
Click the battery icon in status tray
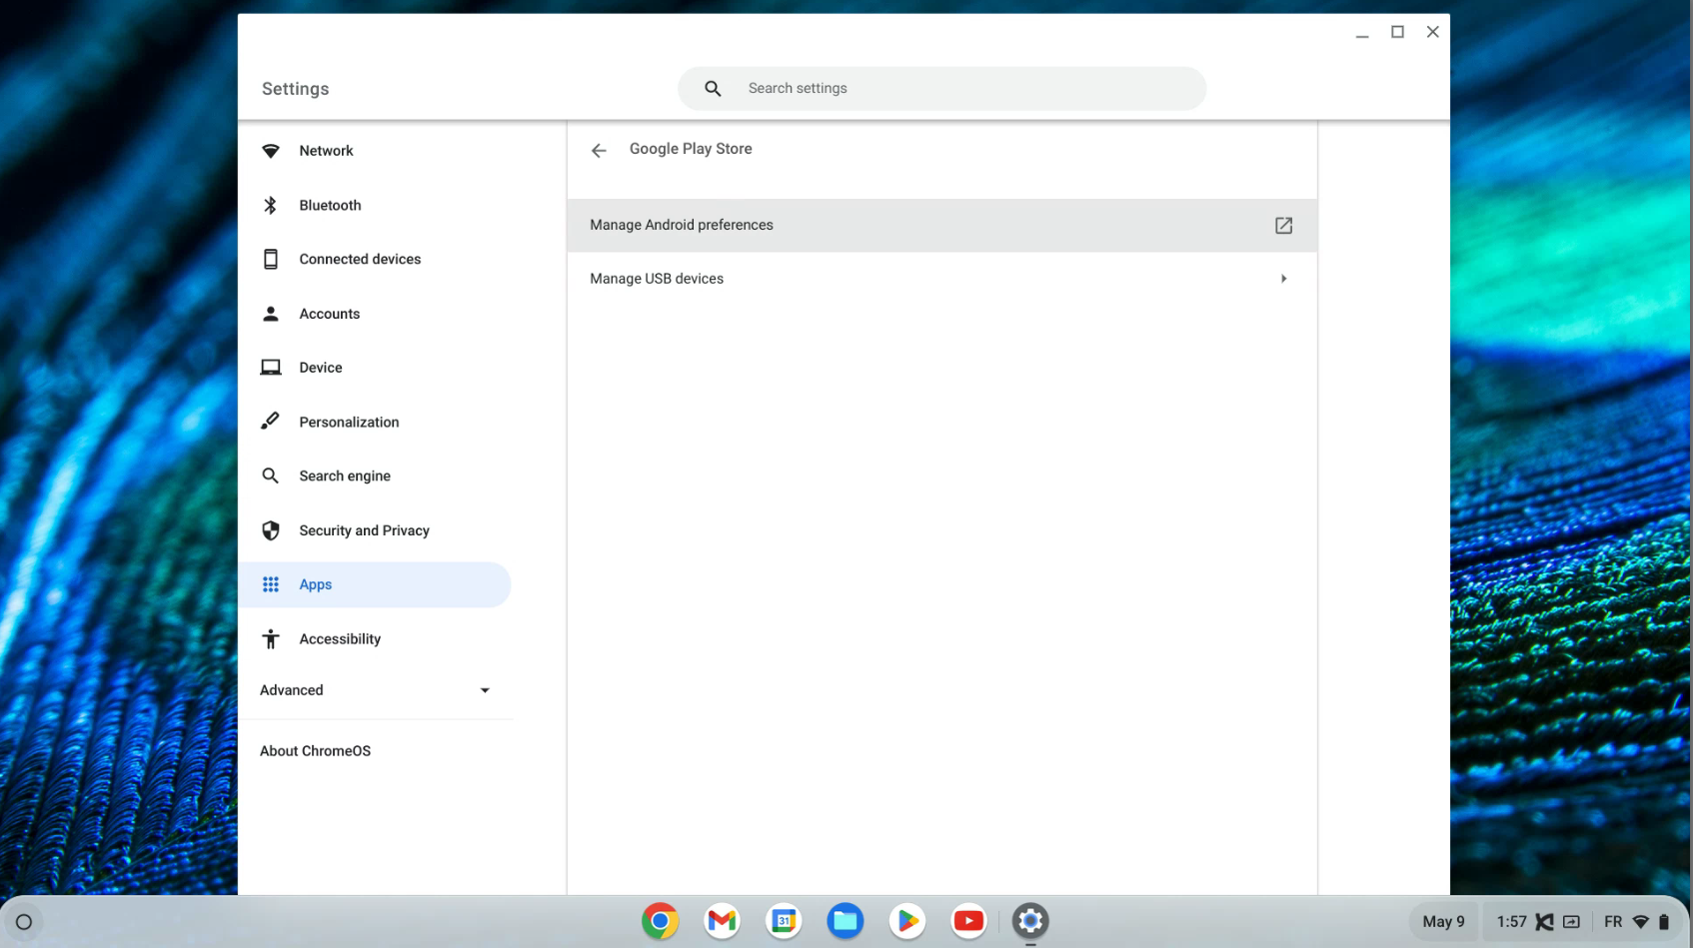point(1664,922)
